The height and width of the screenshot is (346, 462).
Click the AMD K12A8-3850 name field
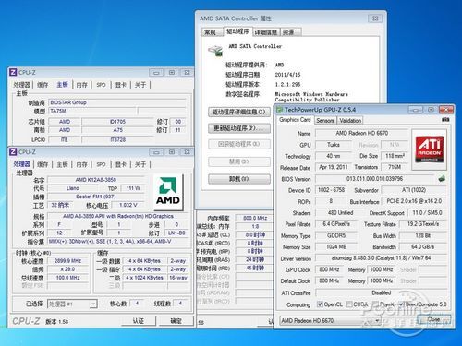click(x=96, y=180)
